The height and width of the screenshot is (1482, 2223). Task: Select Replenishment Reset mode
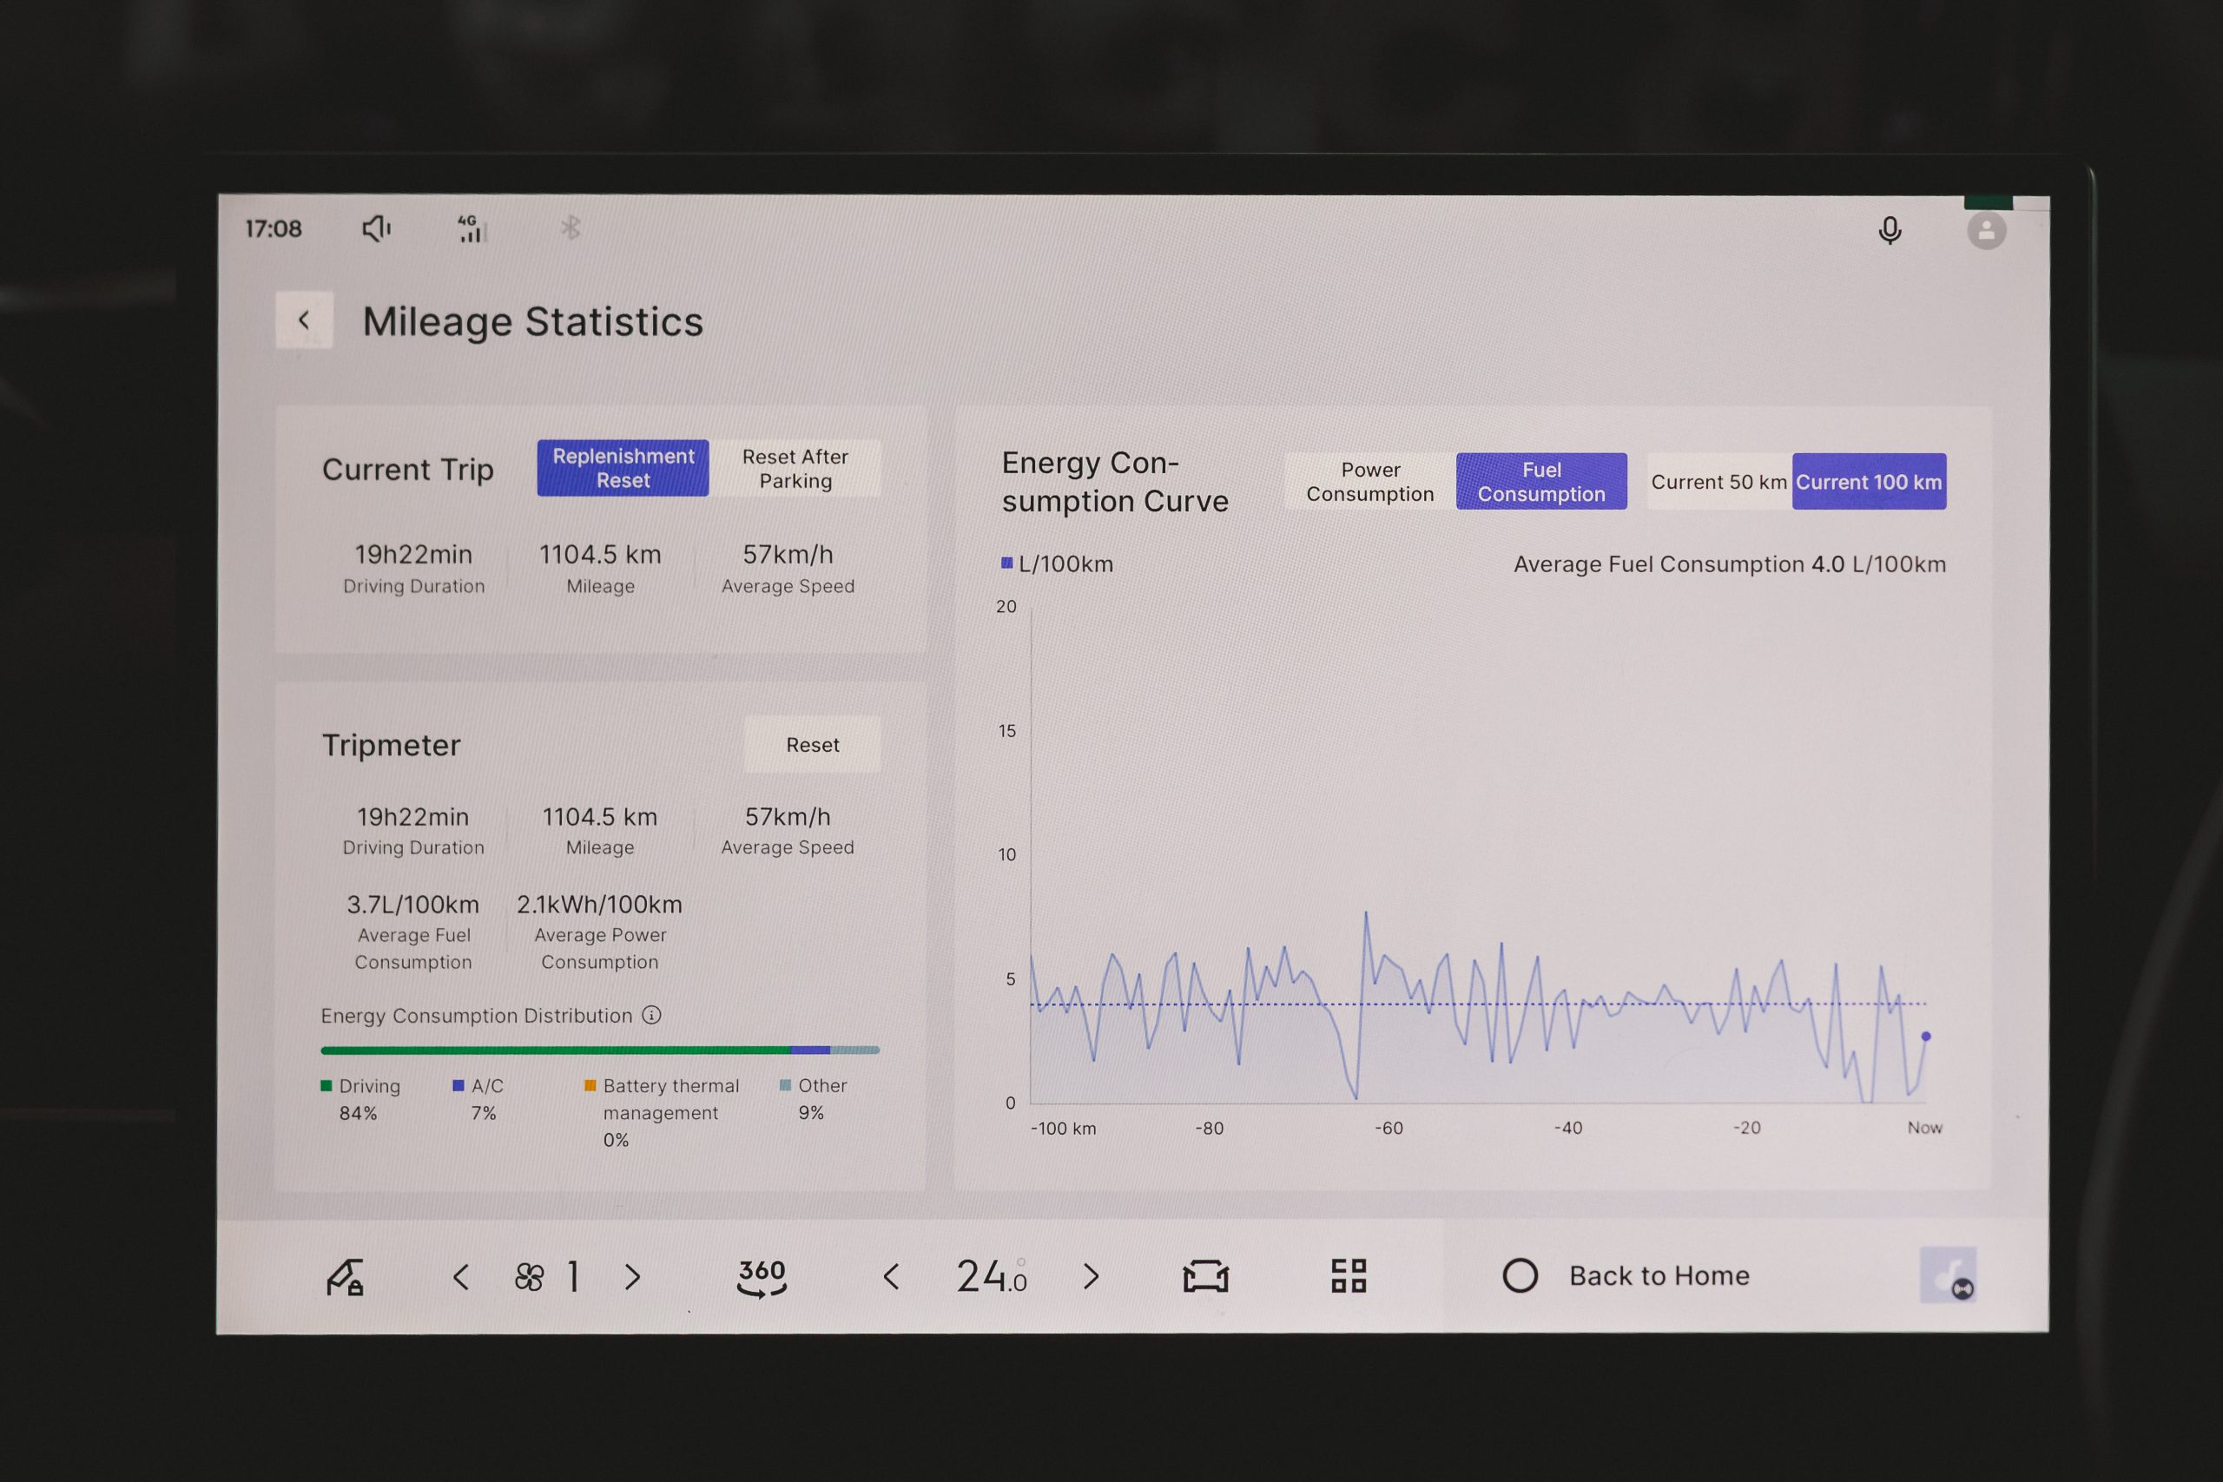pos(623,468)
